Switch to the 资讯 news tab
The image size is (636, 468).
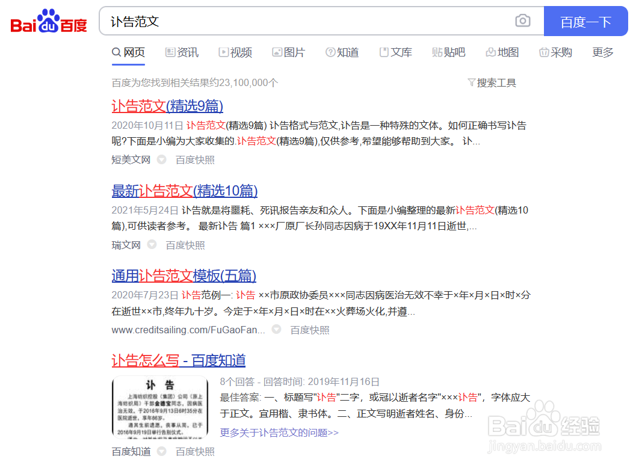(x=181, y=52)
